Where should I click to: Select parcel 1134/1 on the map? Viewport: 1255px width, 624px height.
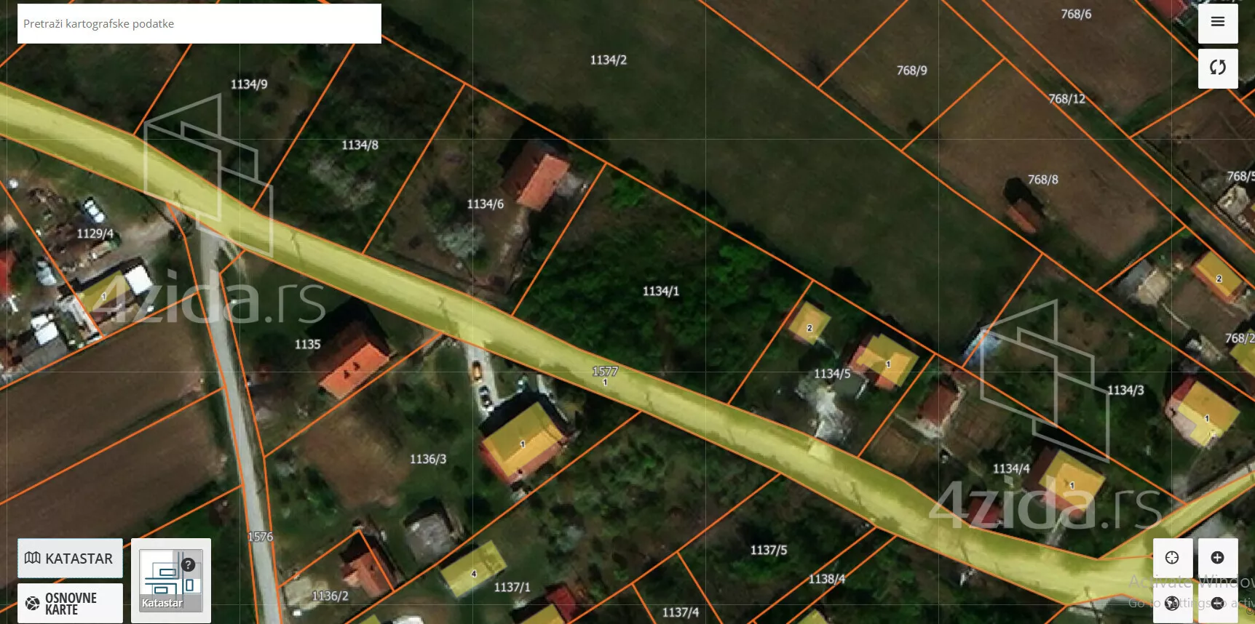pos(660,291)
